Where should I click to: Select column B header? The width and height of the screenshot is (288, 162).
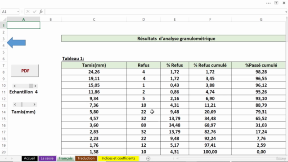point(51,19)
